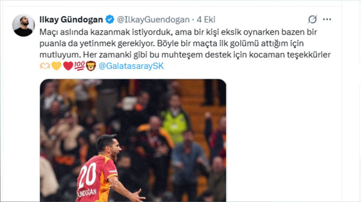Click the Ilkay Gündogan display name
361x202 pixels.
pos(71,19)
